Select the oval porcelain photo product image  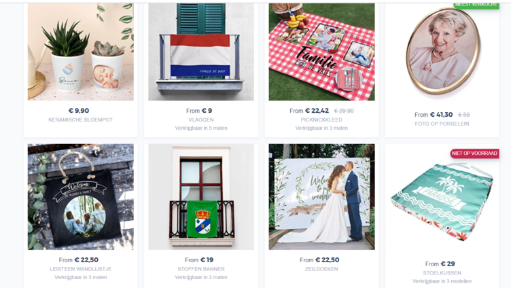[x=442, y=52]
